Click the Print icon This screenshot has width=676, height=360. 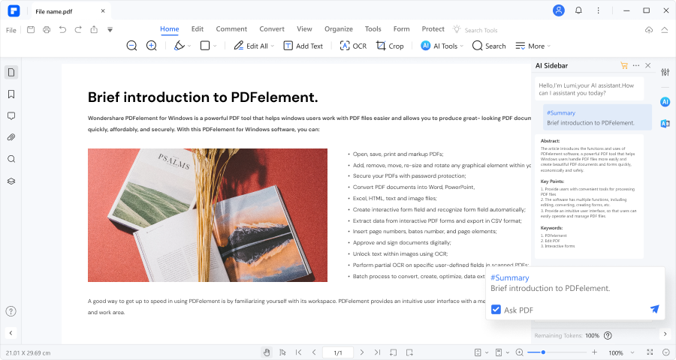pos(47,30)
